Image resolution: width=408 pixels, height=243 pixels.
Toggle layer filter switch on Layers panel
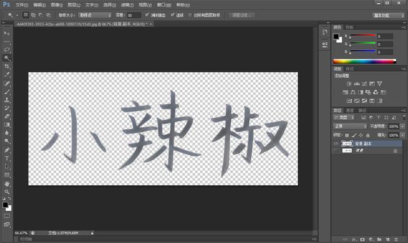point(404,117)
